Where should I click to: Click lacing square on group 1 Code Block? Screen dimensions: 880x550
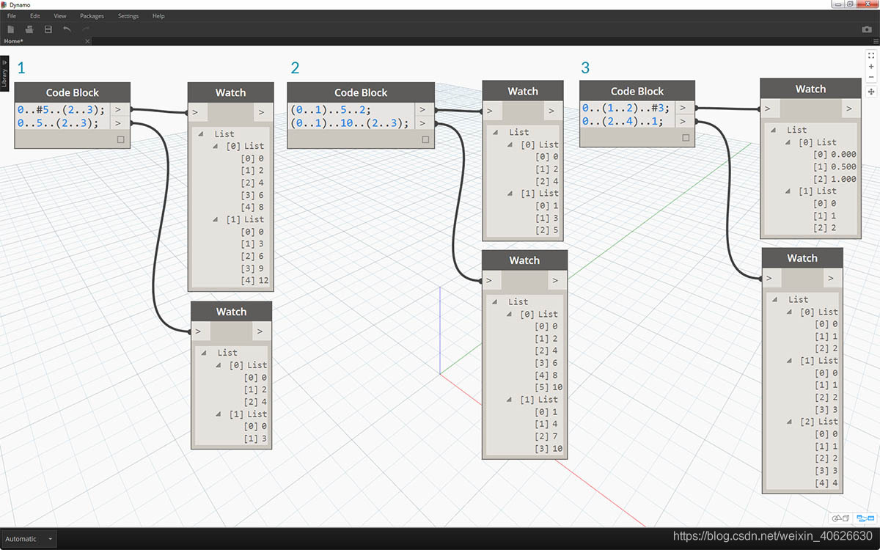[121, 139]
